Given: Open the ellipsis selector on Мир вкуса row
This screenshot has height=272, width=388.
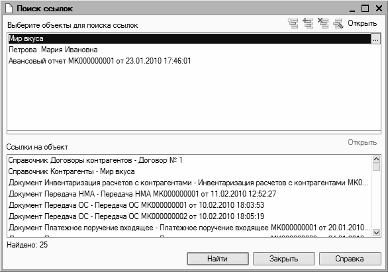Looking at the screenshot, I should tap(375, 39).
